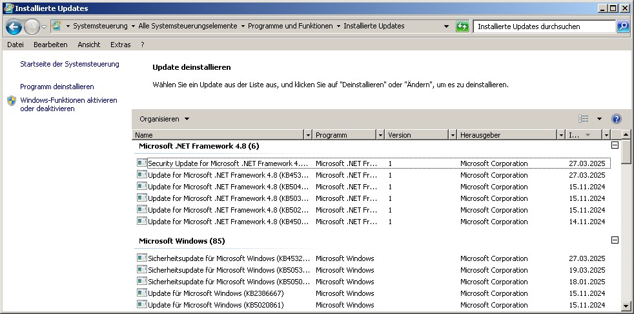Open the address bar history dropdown arrow
The height and width of the screenshot is (314, 634).
[446, 26]
